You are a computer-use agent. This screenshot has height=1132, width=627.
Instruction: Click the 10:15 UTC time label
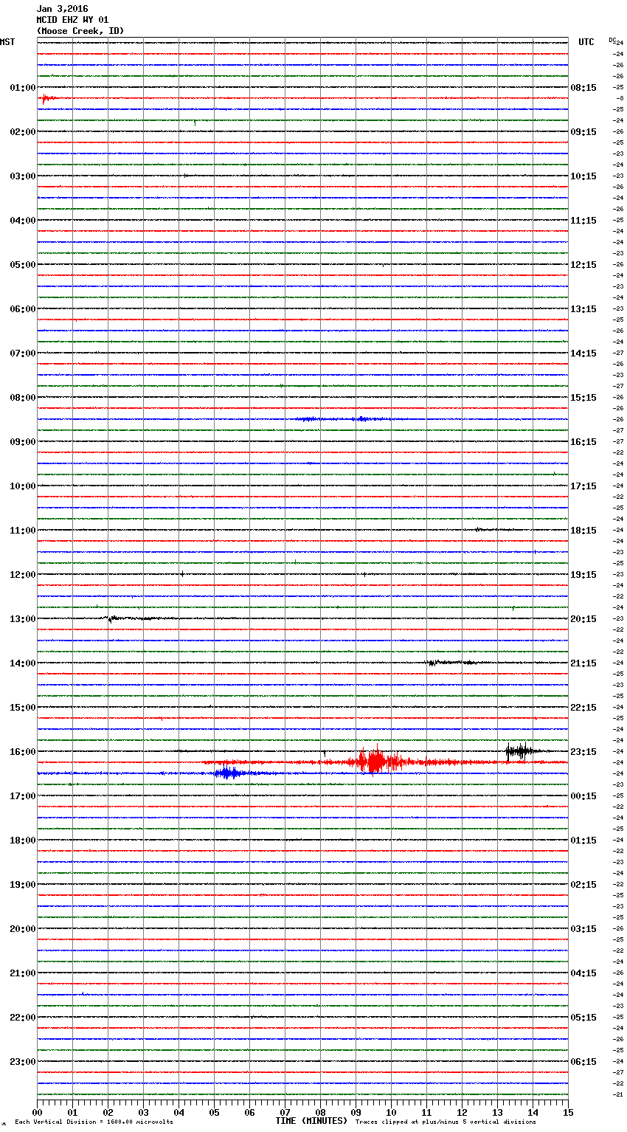tap(583, 176)
